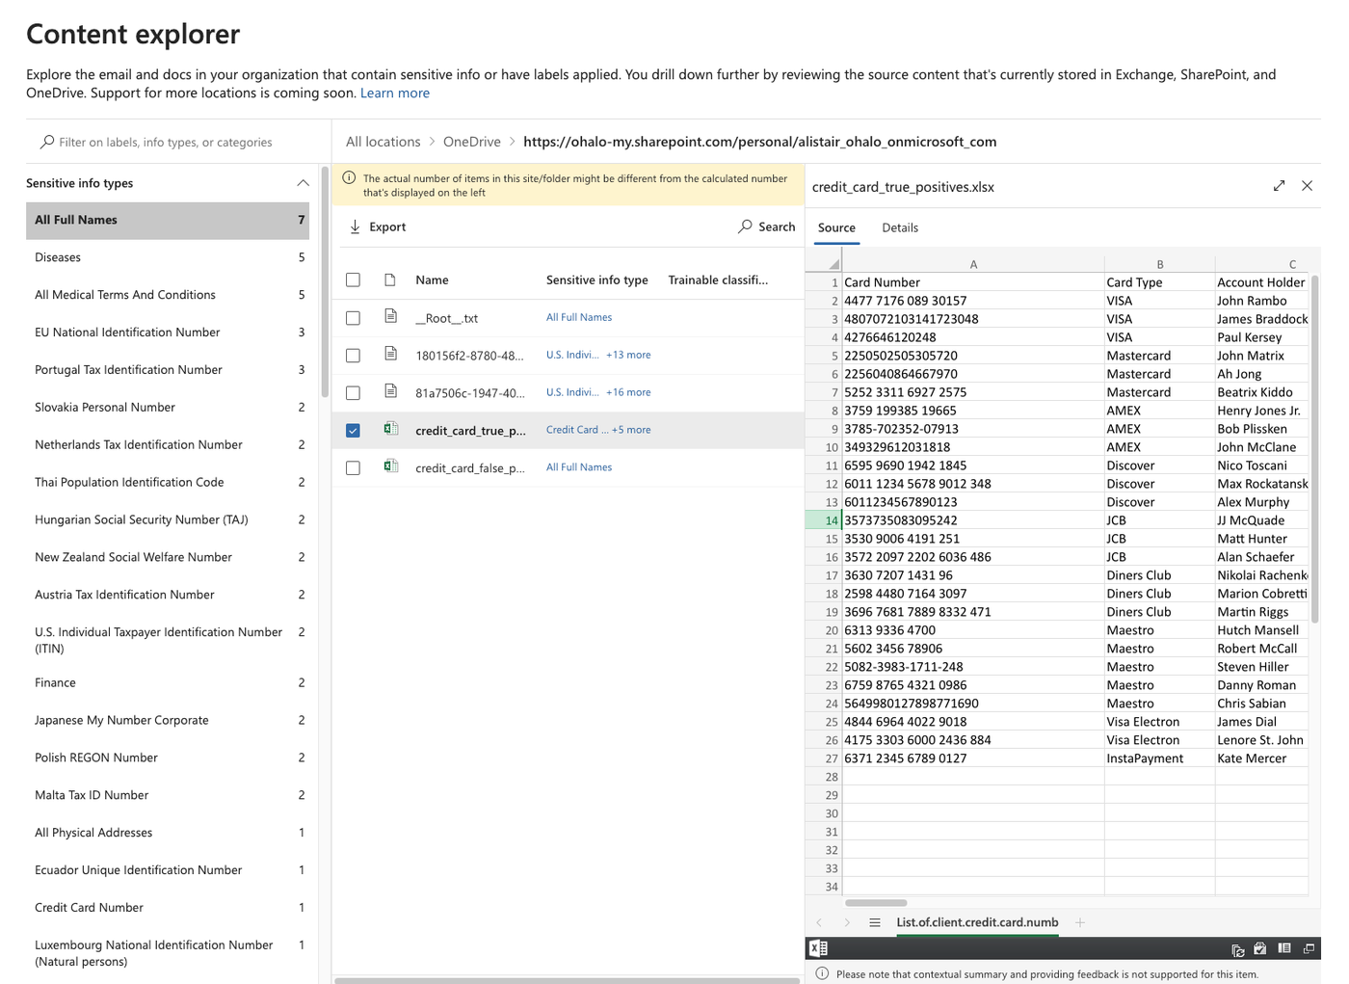Image resolution: width=1349 pixels, height=984 pixels.
Task: Click the side-panel layout icon in viewer bar
Action: [1284, 949]
